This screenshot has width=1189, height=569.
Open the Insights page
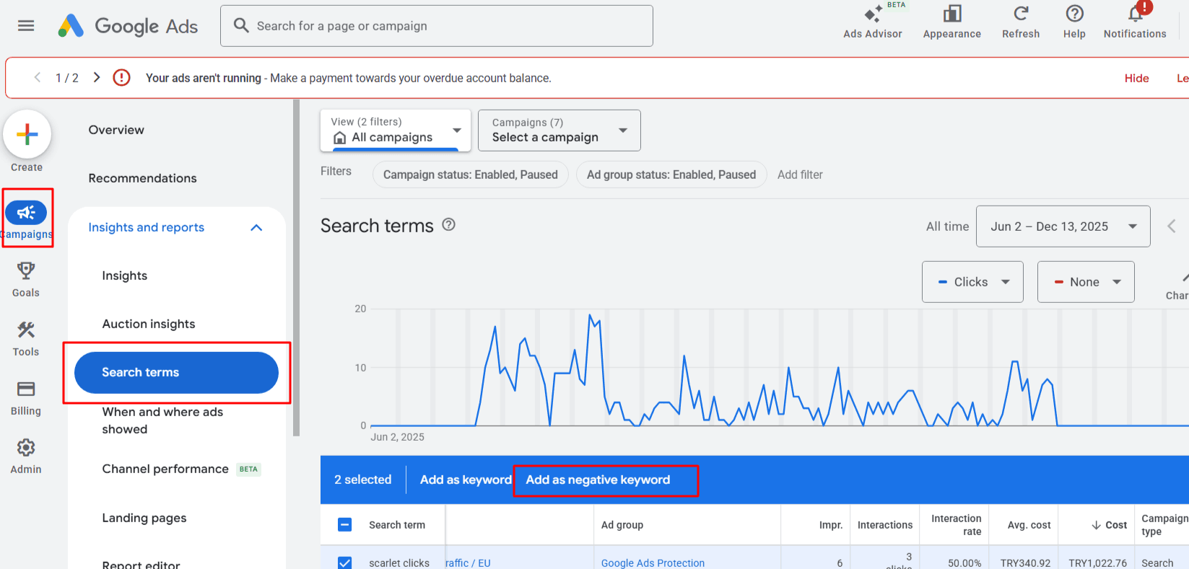click(x=124, y=275)
